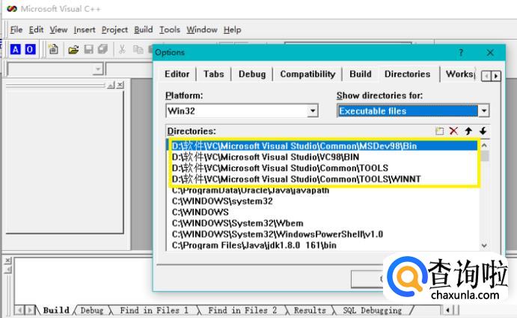The width and height of the screenshot is (517, 318).
Task: Open the Project menu
Action: coord(114,30)
